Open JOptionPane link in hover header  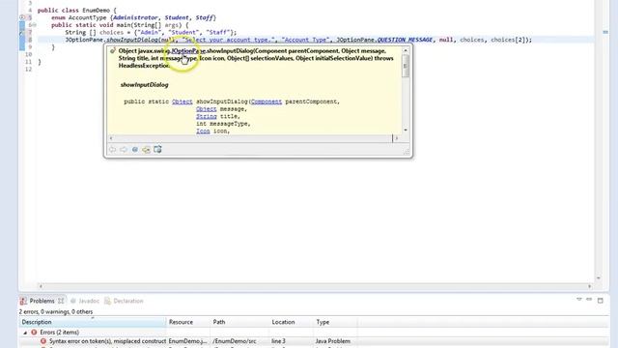188,51
